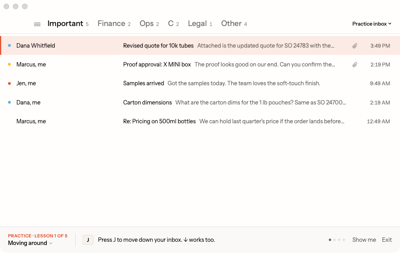Image resolution: width=400 pixels, height=253 pixels.
Task: Switch to the Other tab
Action: 234,24
